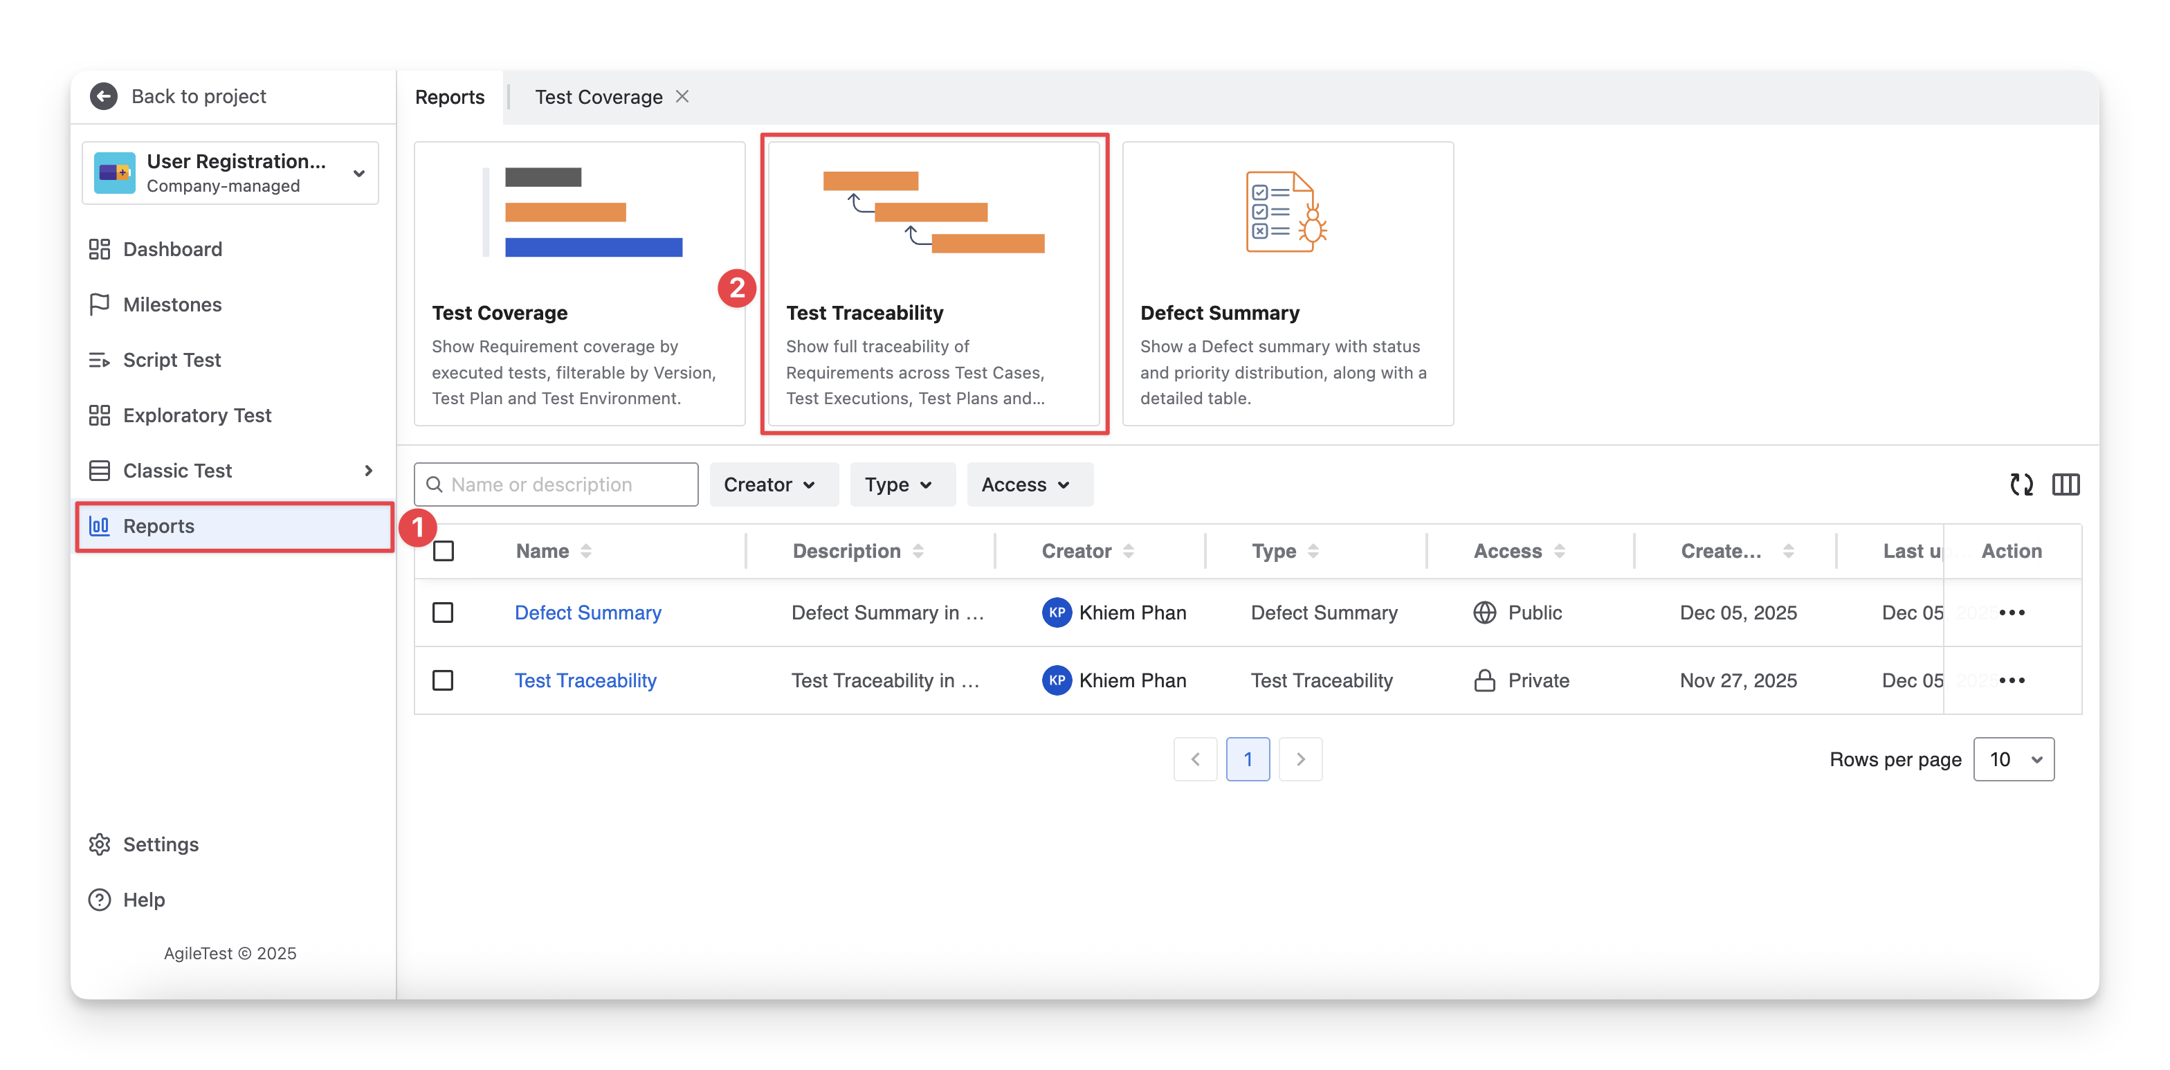Open Milestones in the sidebar

pyautogui.click(x=172, y=304)
